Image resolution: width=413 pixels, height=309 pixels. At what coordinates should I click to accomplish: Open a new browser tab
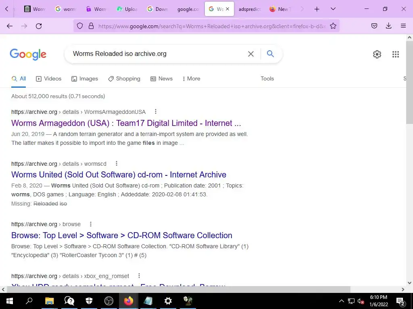pos(317,9)
